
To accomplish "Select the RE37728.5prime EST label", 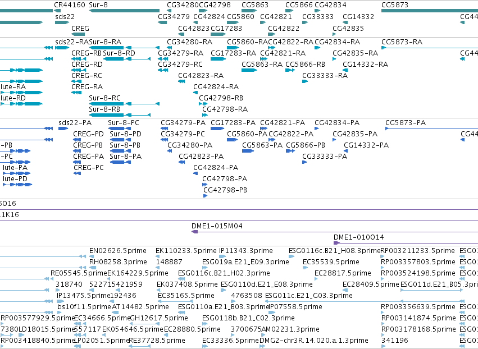I will [x=157, y=341].
